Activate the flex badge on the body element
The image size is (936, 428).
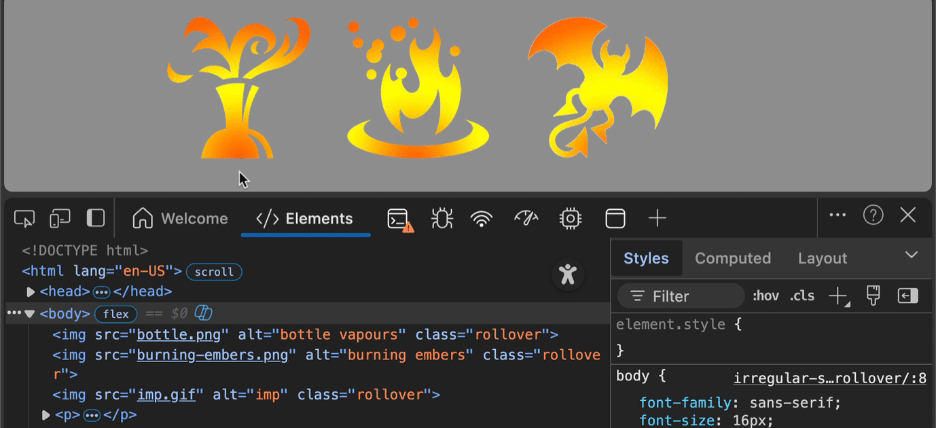coord(115,314)
